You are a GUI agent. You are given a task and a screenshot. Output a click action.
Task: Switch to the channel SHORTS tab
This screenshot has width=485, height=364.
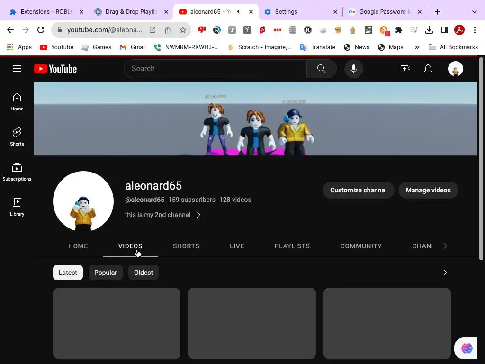(186, 246)
